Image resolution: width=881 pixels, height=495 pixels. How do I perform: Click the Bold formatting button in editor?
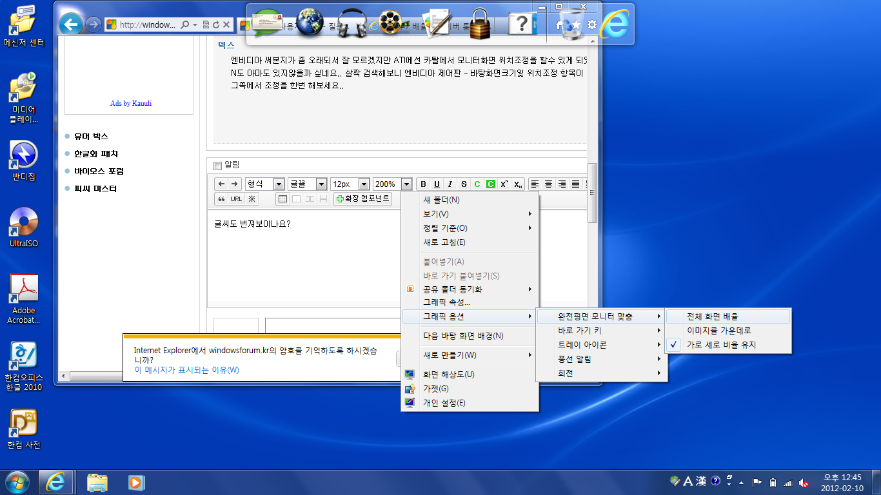[x=423, y=184]
